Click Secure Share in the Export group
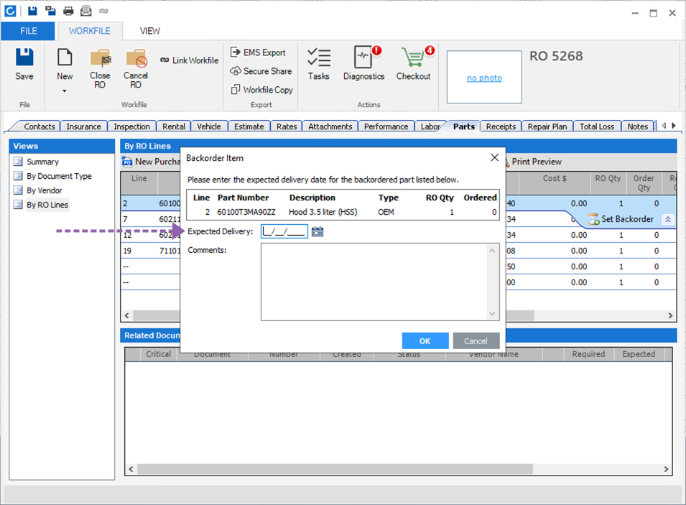 click(x=261, y=71)
